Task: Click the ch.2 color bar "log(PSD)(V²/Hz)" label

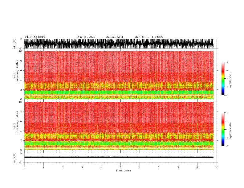Action: click(x=231, y=131)
